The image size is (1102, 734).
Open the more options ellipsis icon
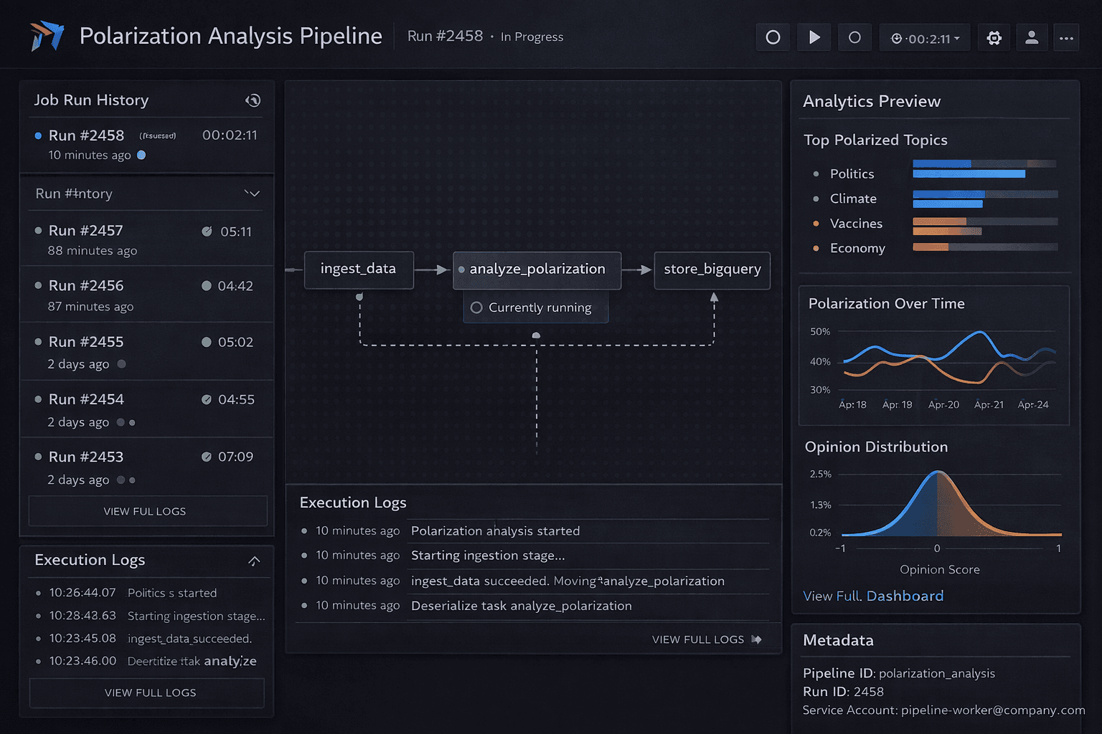[x=1067, y=37]
